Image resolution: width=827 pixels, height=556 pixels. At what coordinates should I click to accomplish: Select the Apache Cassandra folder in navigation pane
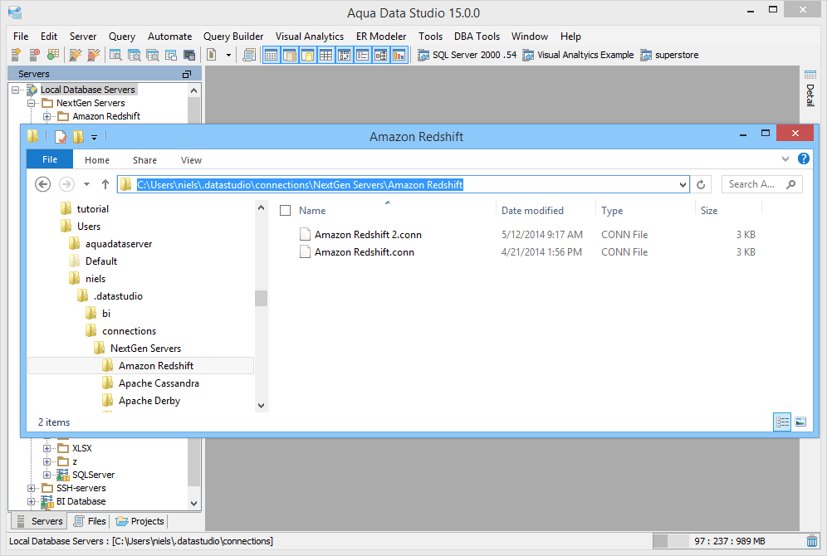(x=159, y=383)
